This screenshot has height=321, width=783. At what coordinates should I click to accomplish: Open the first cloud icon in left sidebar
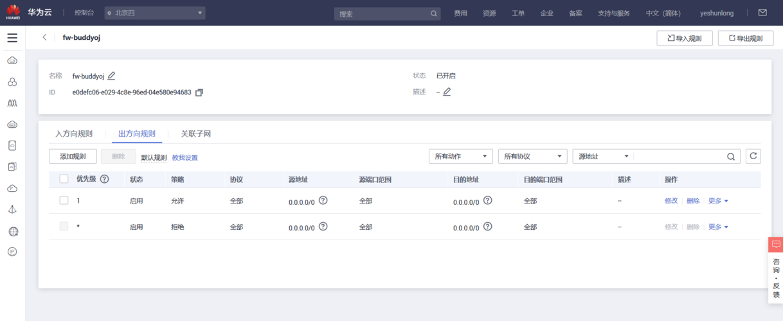pyautogui.click(x=12, y=60)
